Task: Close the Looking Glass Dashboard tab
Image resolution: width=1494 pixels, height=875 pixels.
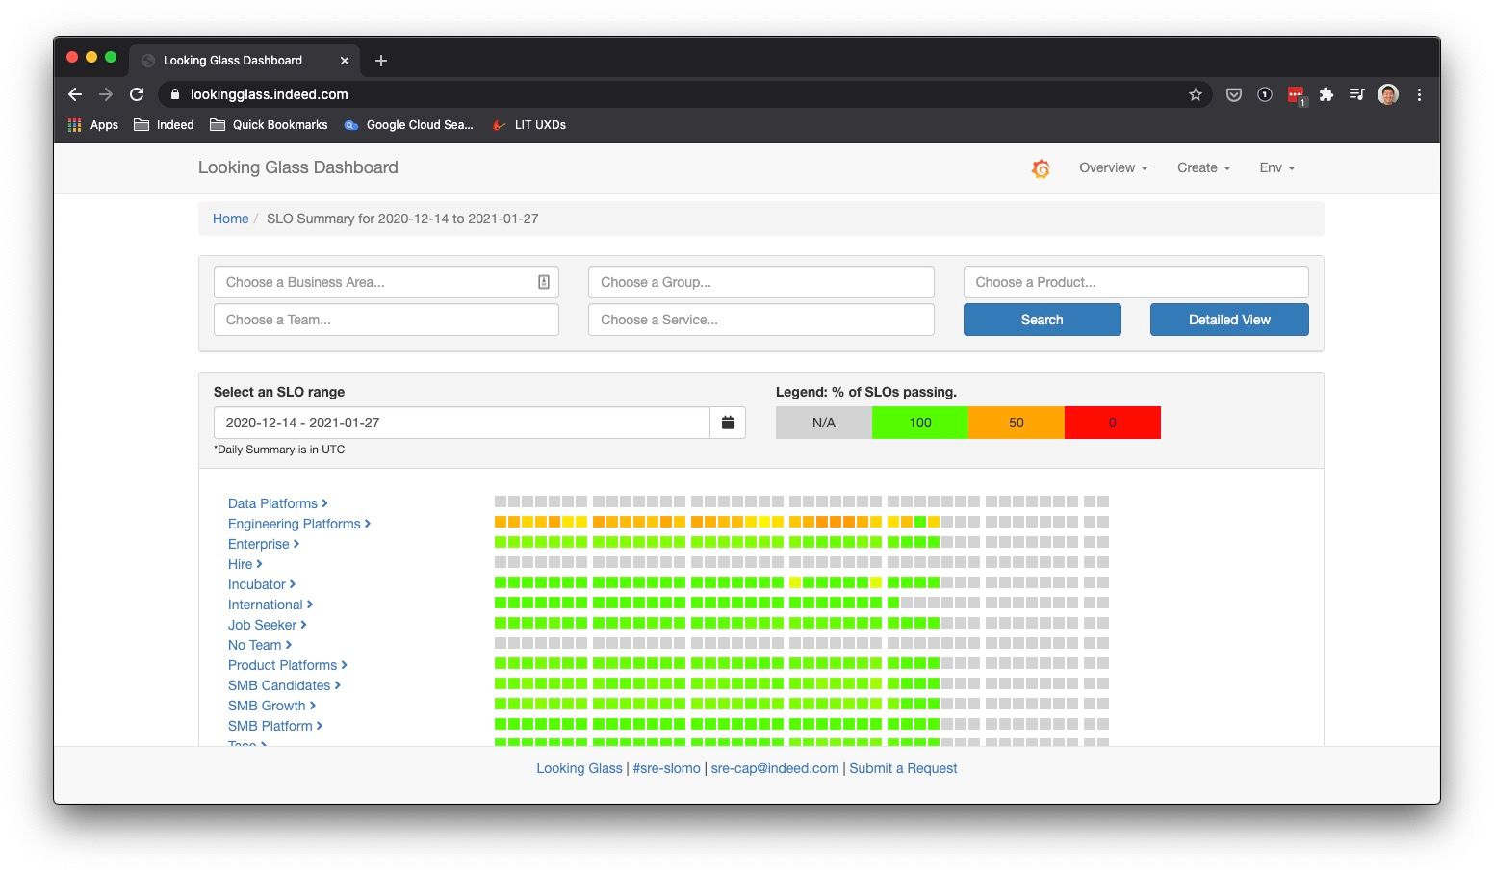Action: pos(345,61)
